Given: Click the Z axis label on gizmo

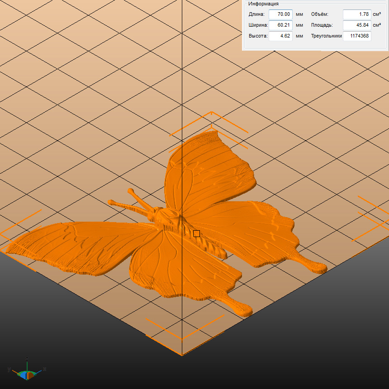Looking at the screenshot, I should 27,359.
